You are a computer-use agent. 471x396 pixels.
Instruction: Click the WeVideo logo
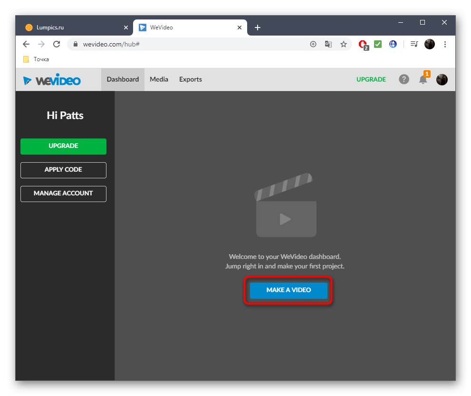[51, 79]
